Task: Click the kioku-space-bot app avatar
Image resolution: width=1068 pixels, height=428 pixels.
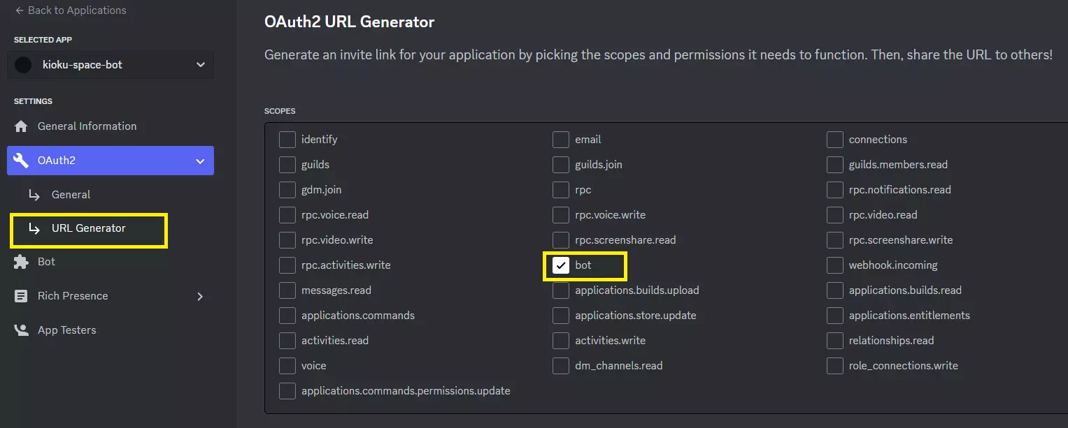Action: click(24, 65)
